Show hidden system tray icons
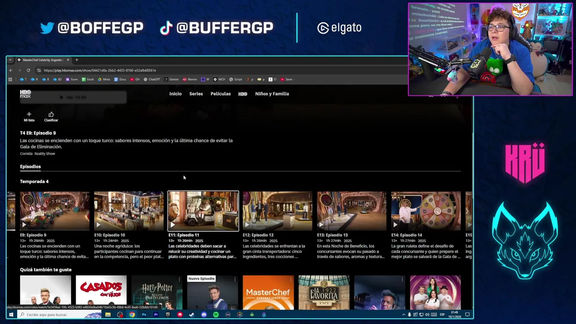The image size is (576, 324). (x=404, y=315)
